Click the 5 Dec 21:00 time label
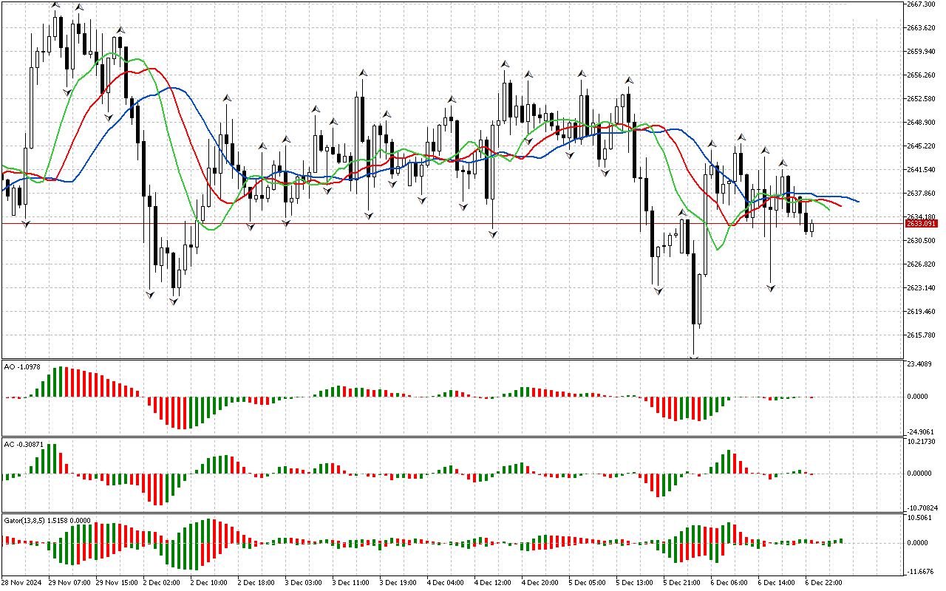The image size is (946, 591). tap(682, 583)
